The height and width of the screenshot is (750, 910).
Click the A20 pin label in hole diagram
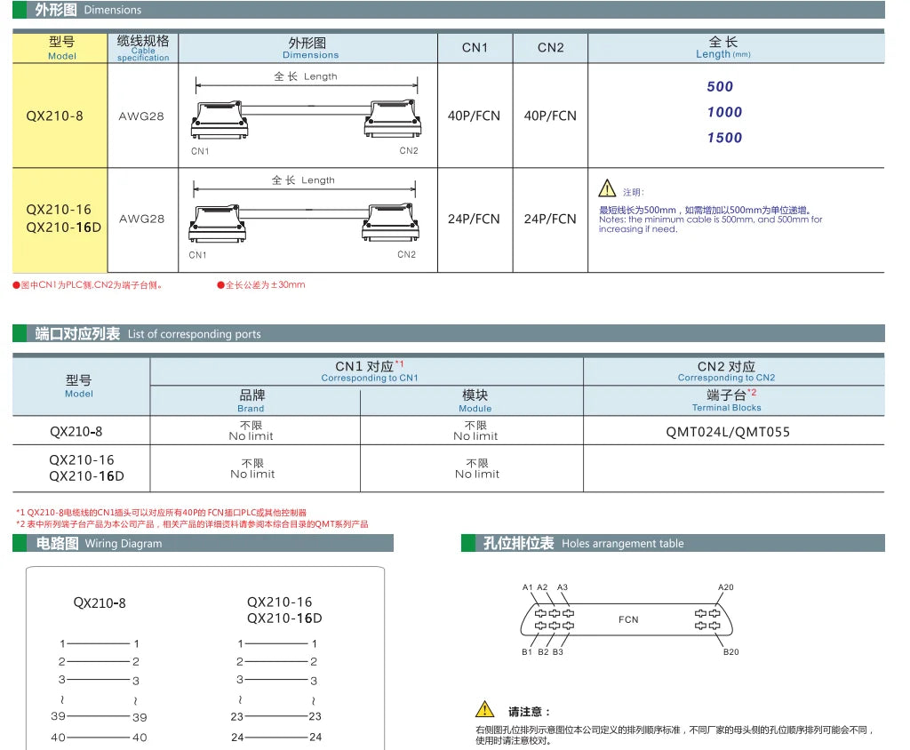[725, 586]
